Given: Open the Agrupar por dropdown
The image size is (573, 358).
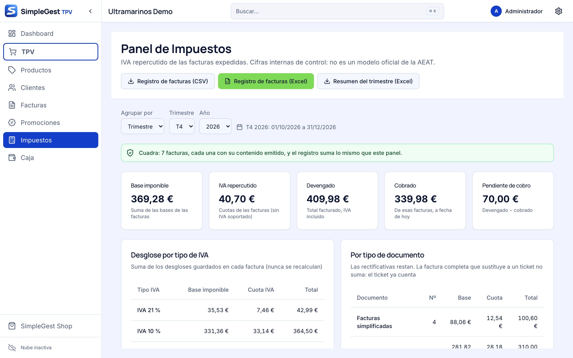Looking at the screenshot, I should (142, 126).
